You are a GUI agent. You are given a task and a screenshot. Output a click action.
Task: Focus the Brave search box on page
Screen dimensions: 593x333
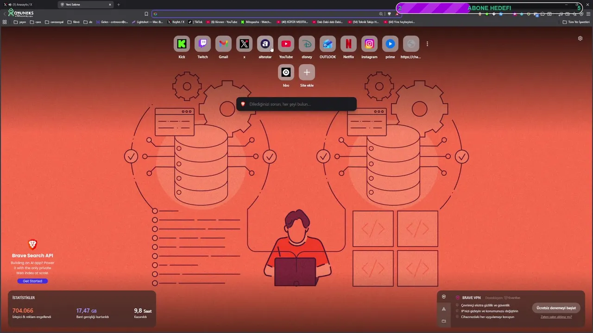(x=296, y=104)
